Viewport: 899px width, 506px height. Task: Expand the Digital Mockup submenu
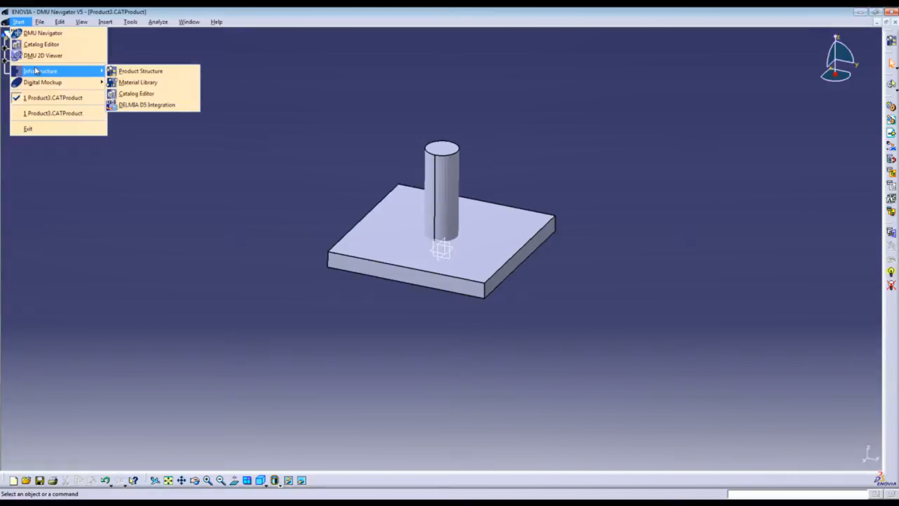pos(58,82)
